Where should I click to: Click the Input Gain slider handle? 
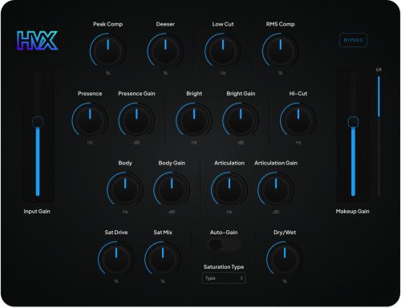pyautogui.click(x=38, y=122)
